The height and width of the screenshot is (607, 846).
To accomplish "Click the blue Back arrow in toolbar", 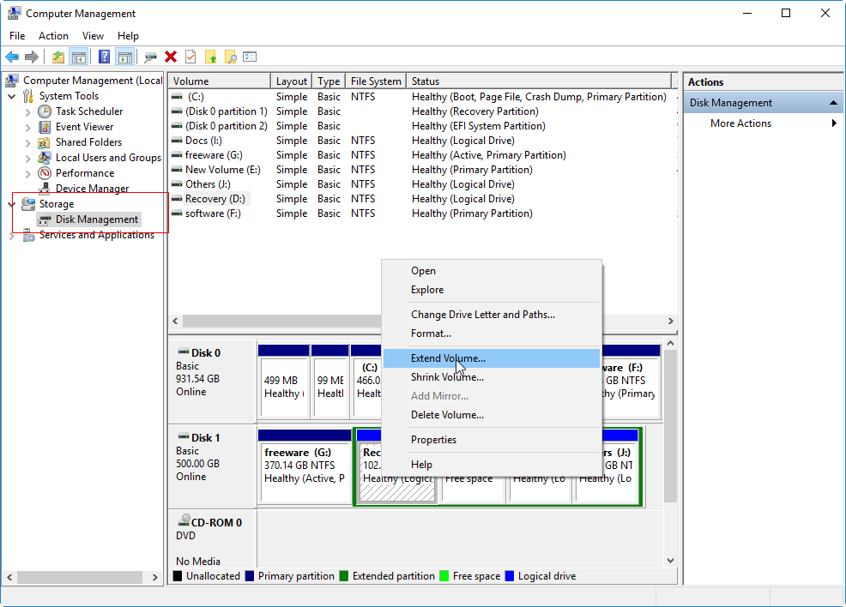I will pyautogui.click(x=12, y=57).
